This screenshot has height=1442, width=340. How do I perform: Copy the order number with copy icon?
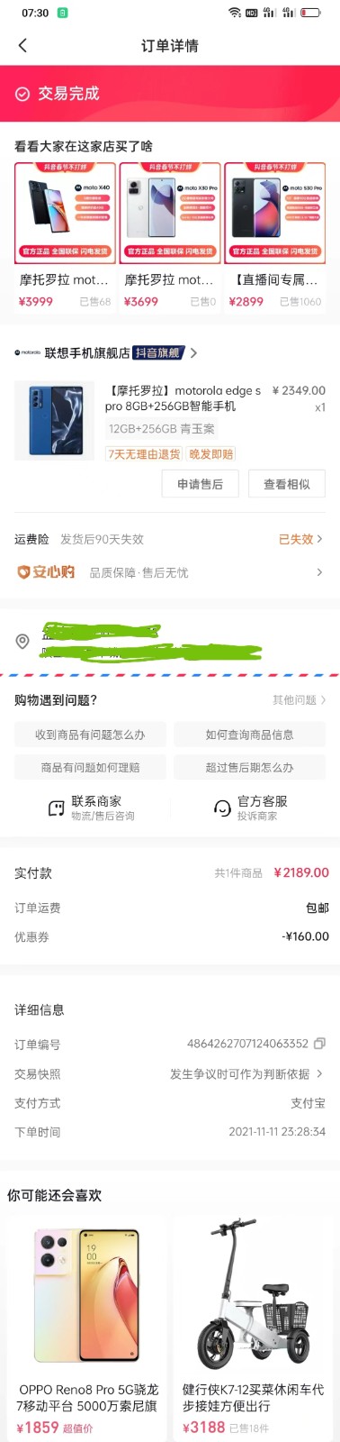tap(319, 1044)
